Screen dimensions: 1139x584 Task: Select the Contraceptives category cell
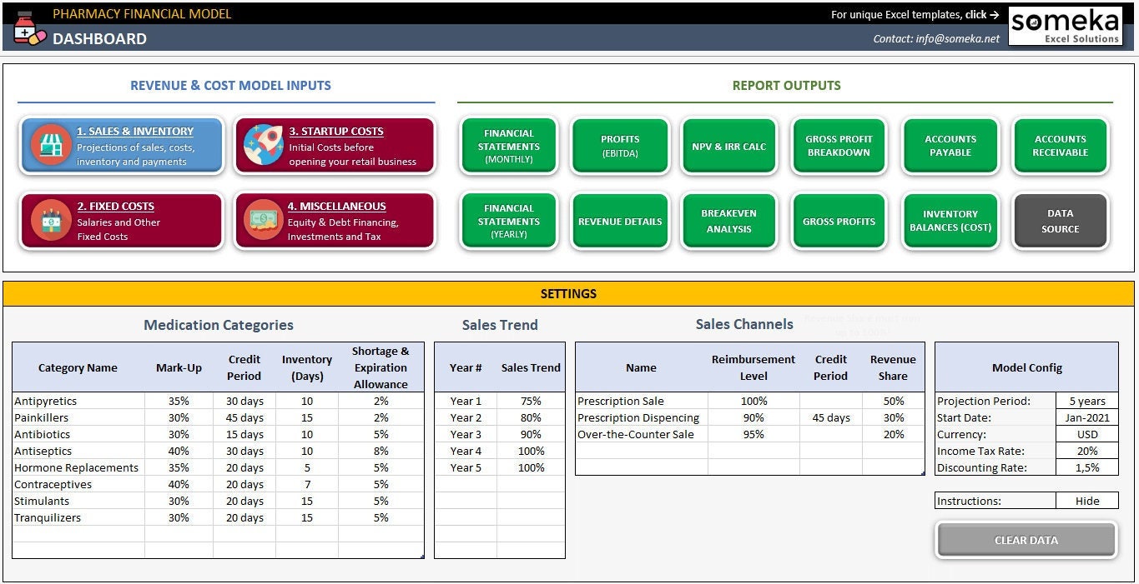(78, 484)
